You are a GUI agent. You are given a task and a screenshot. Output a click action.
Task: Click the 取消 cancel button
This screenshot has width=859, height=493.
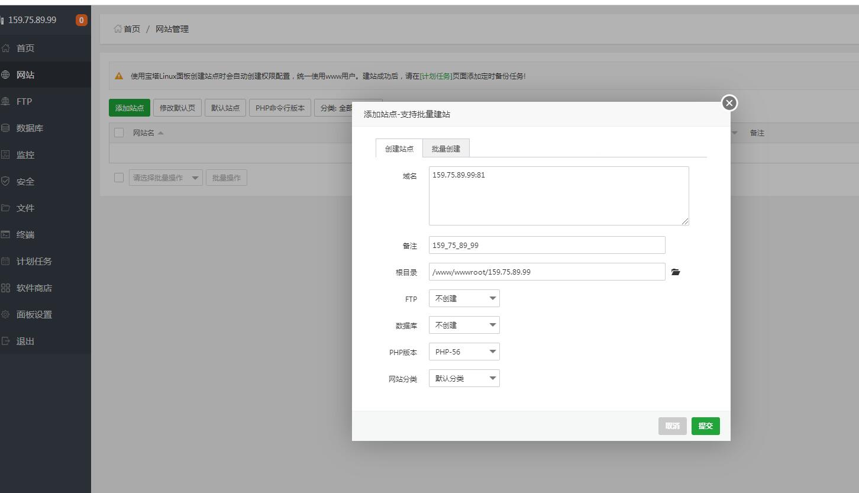[x=672, y=426]
